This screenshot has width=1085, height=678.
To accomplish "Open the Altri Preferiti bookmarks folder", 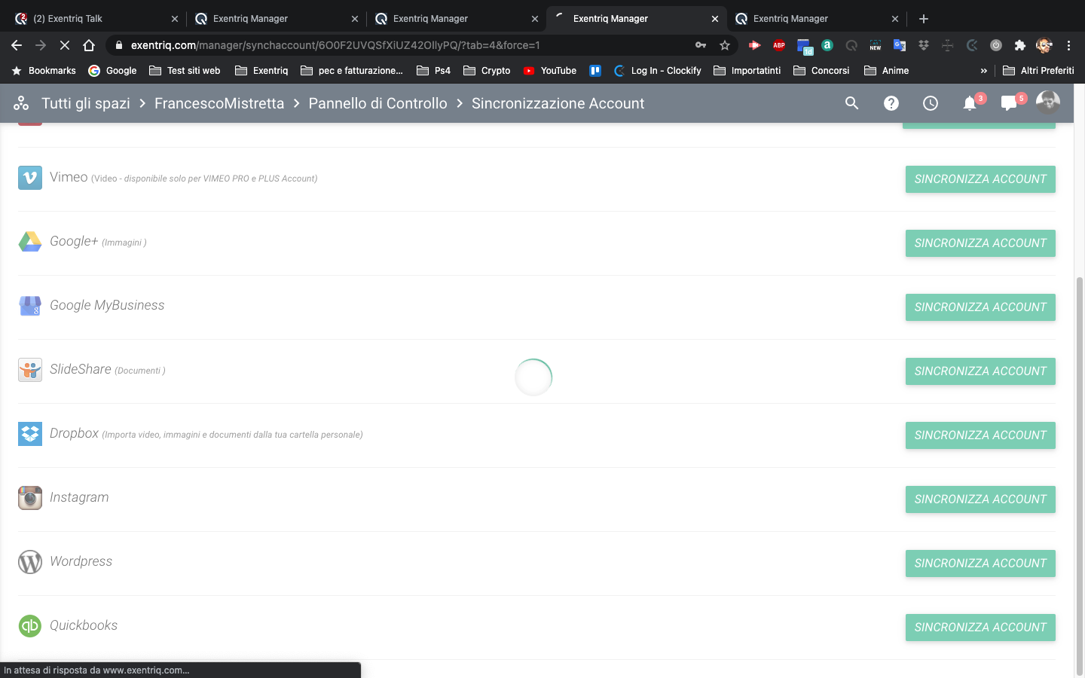I will (x=1038, y=71).
